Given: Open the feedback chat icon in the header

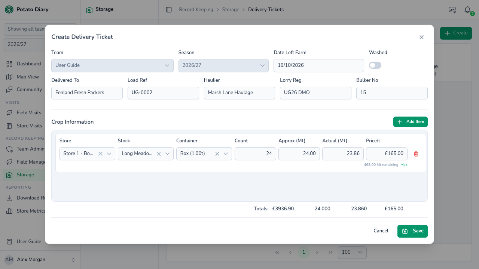Looking at the screenshot, I should click(x=452, y=10).
